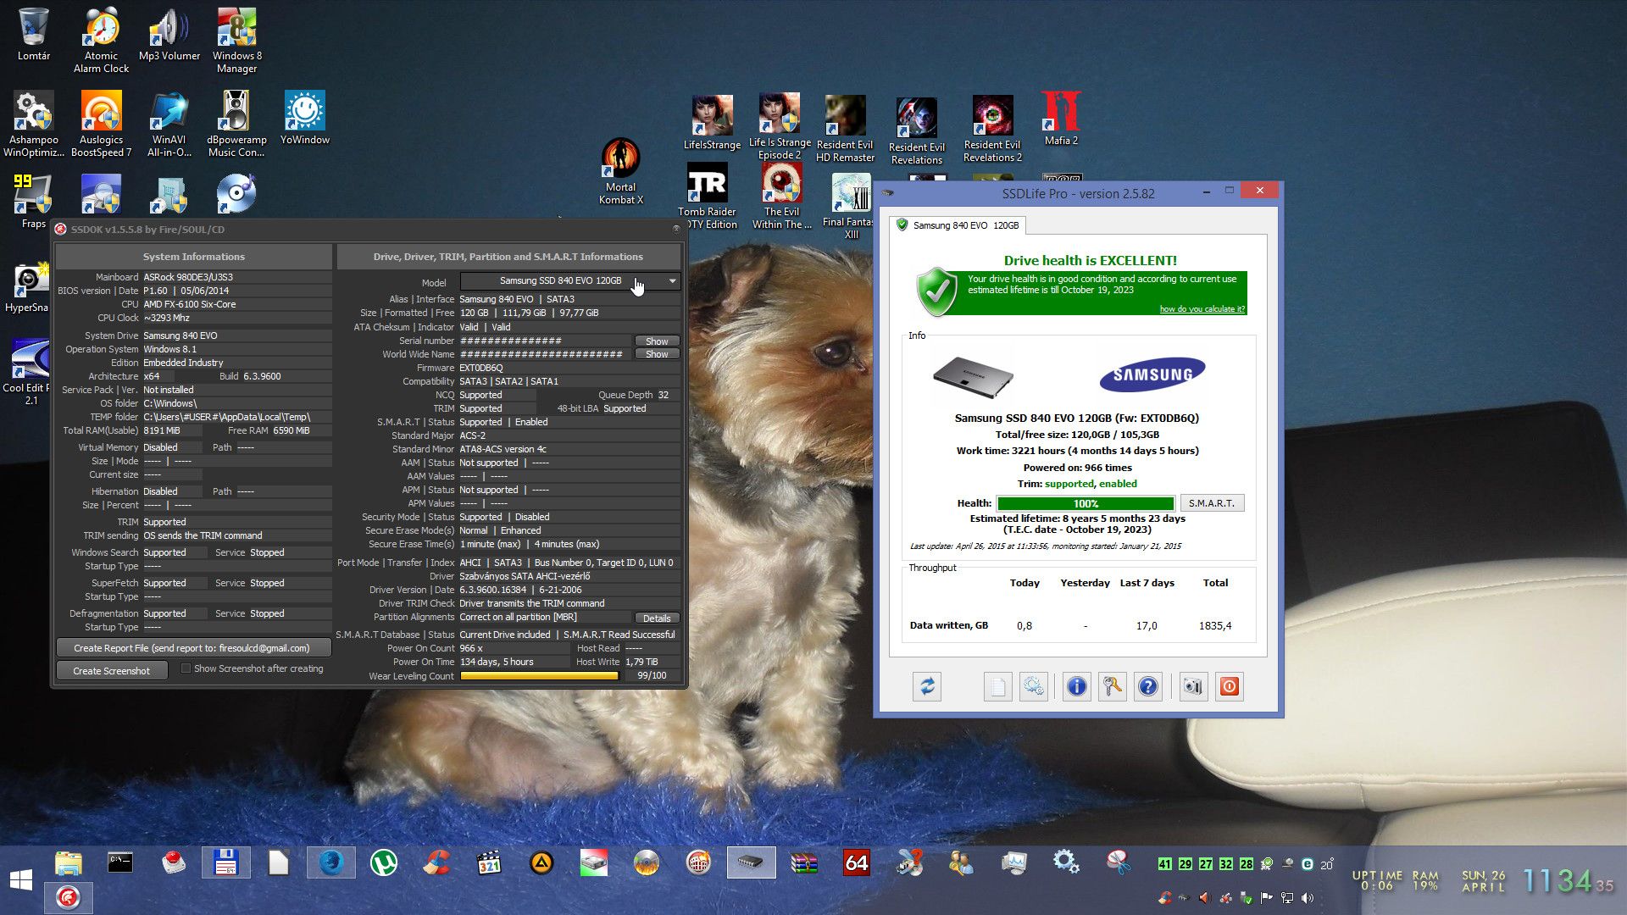Click the 'Powered on: 966 times' text
The height and width of the screenshot is (915, 1627).
pyautogui.click(x=1077, y=468)
